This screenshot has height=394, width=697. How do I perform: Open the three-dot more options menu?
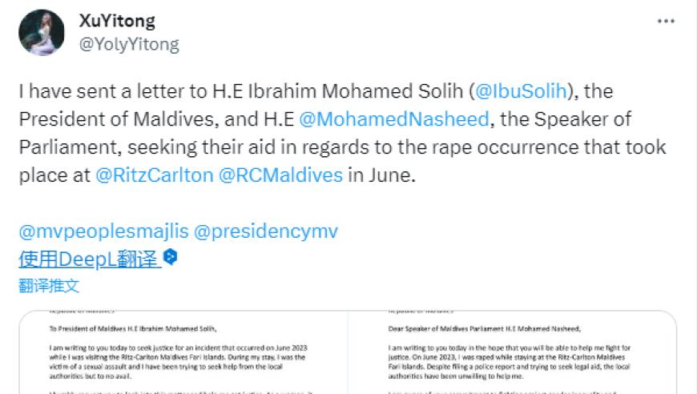(666, 21)
